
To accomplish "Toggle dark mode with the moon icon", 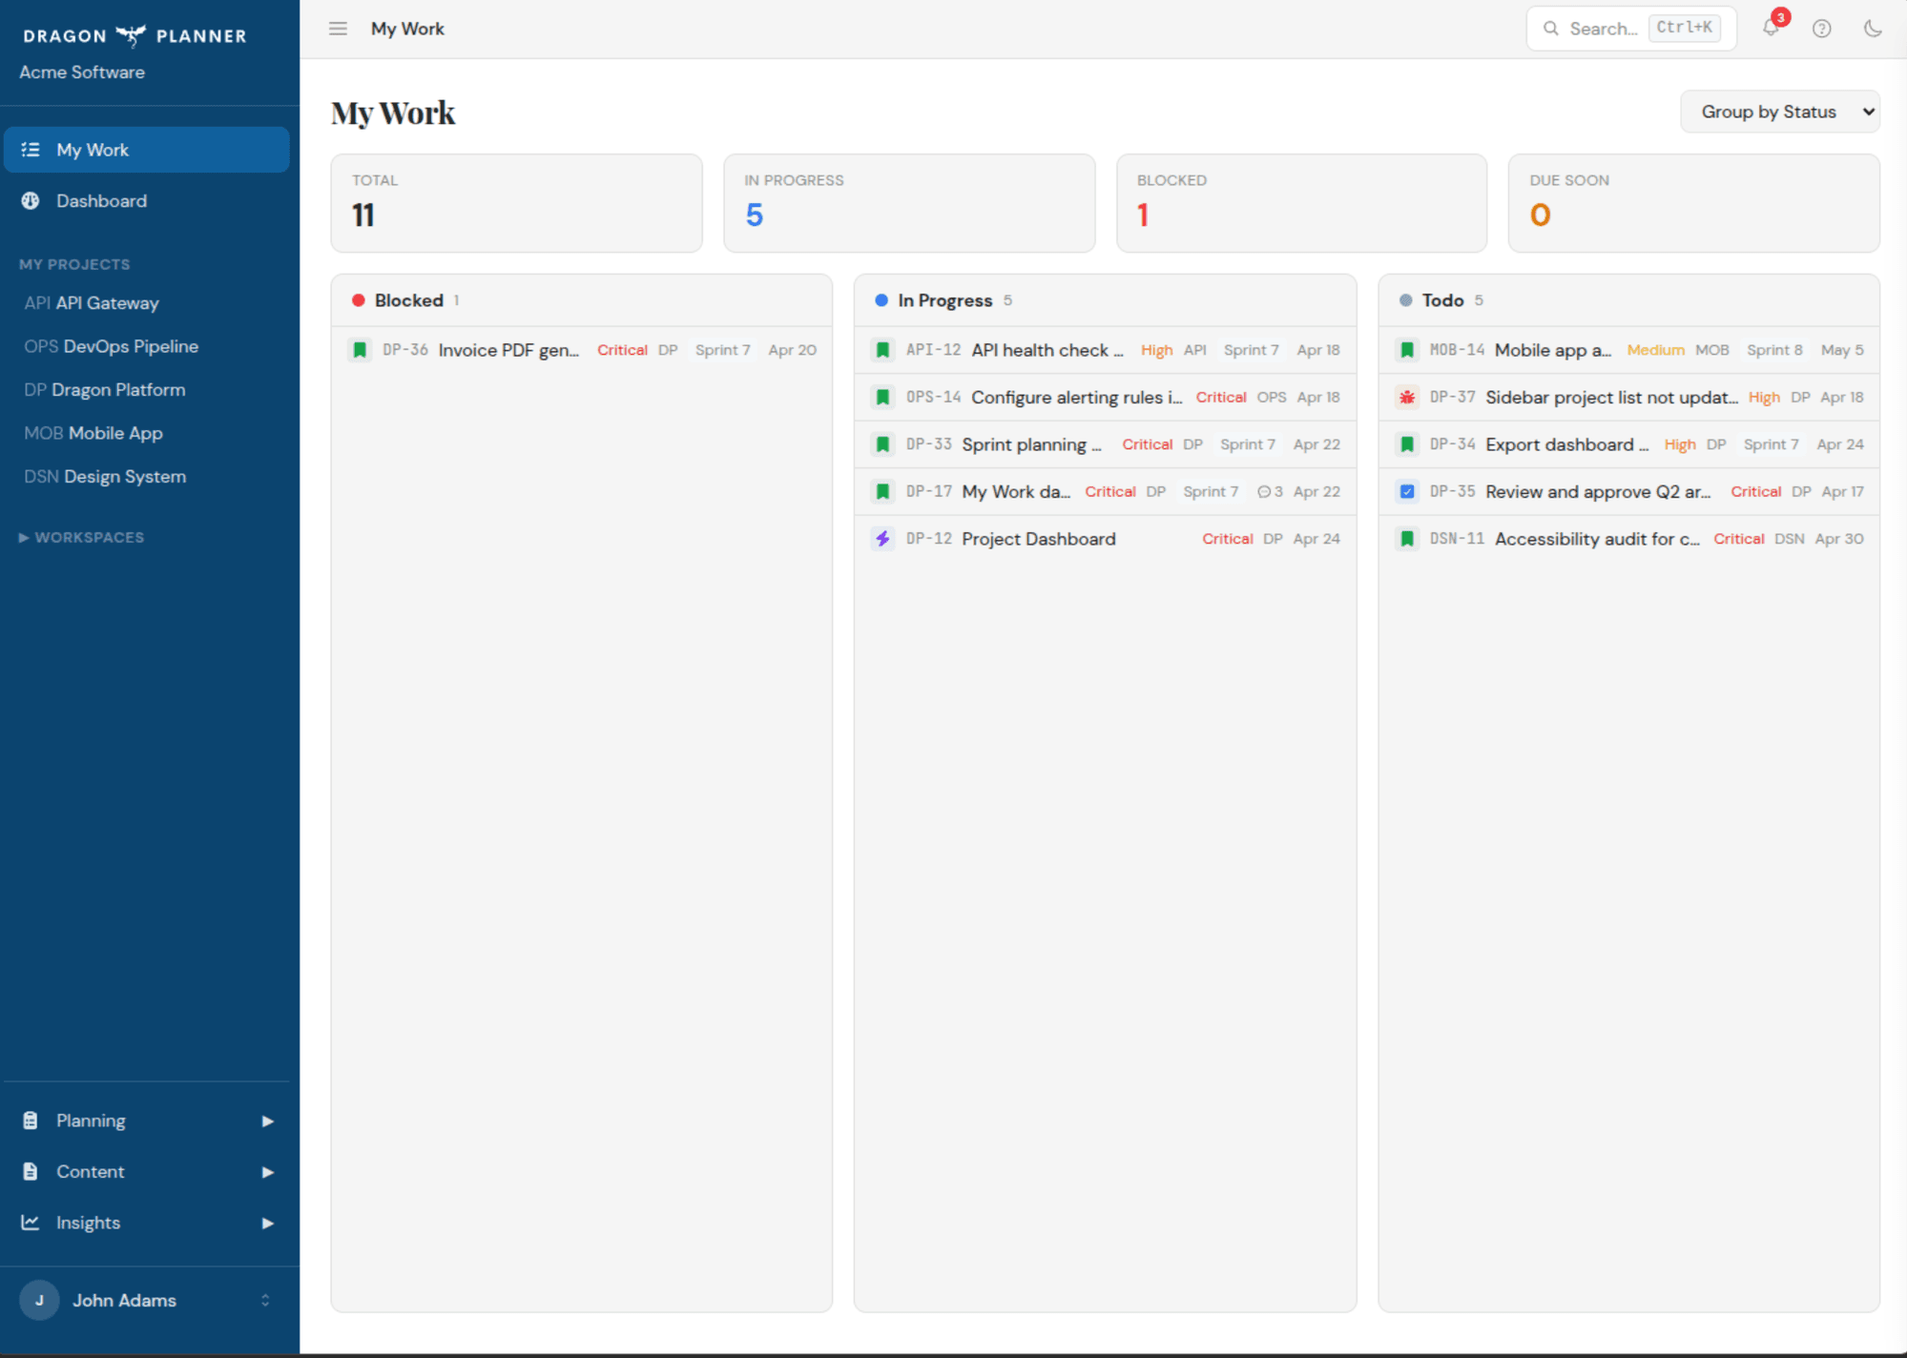I will pyautogui.click(x=1873, y=29).
